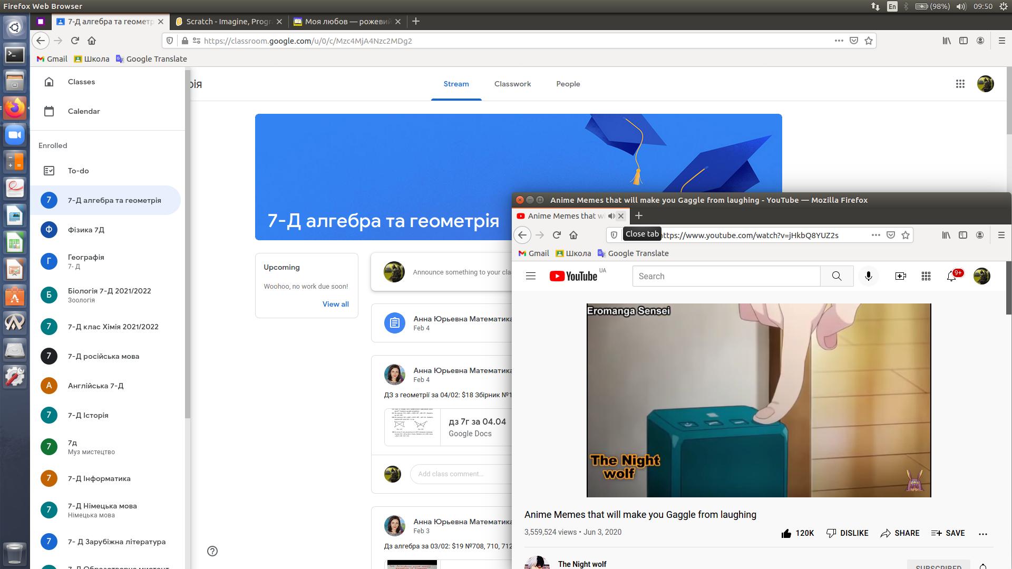Switch to Scratch browser tab
Image resolution: width=1012 pixels, height=569 pixels.
[228, 22]
